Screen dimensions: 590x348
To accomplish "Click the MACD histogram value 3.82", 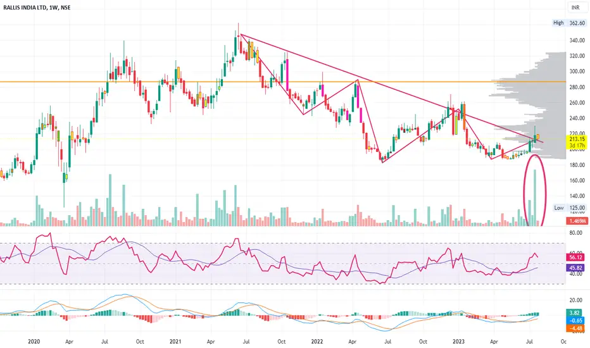I will pyautogui.click(x=575, y=313).
